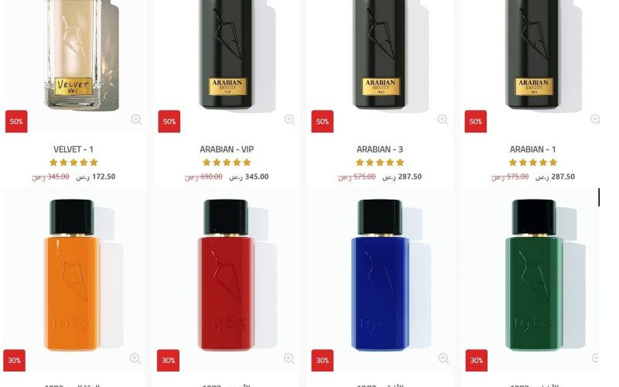
Task: Click zoom magnifier icon on Arabian-3 image
Action: pos(443,119)
